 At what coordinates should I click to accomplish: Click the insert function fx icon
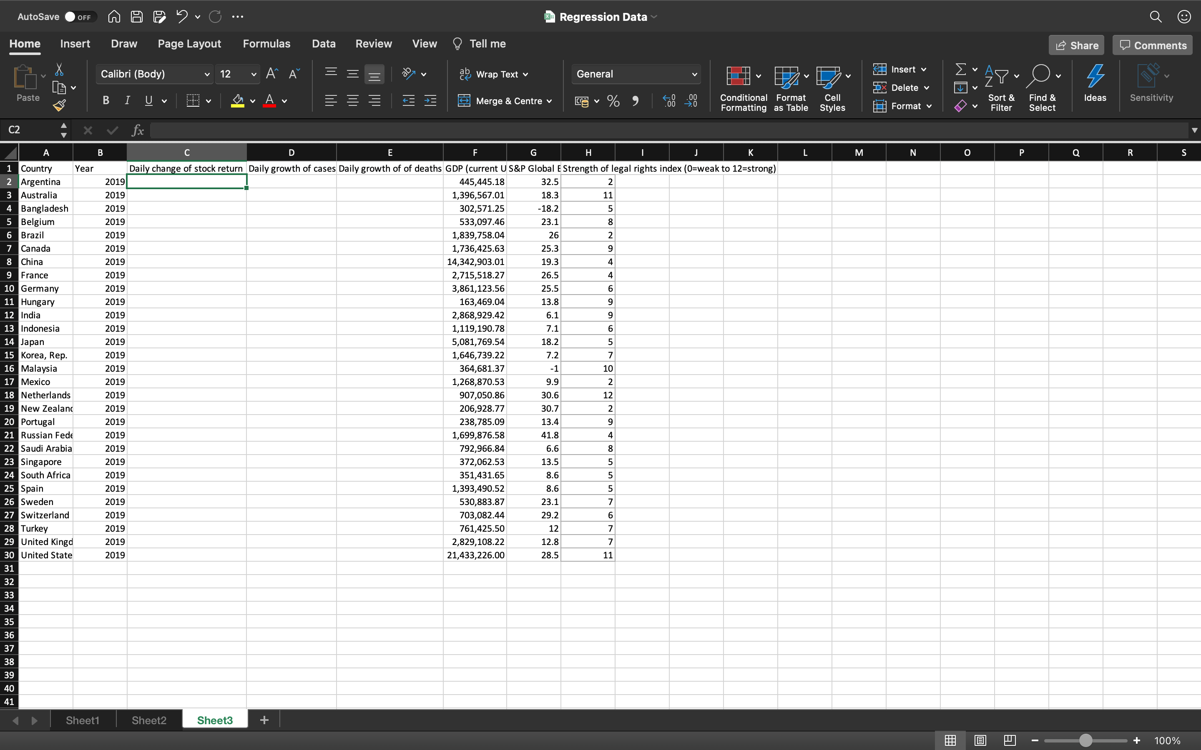(138, 130)
